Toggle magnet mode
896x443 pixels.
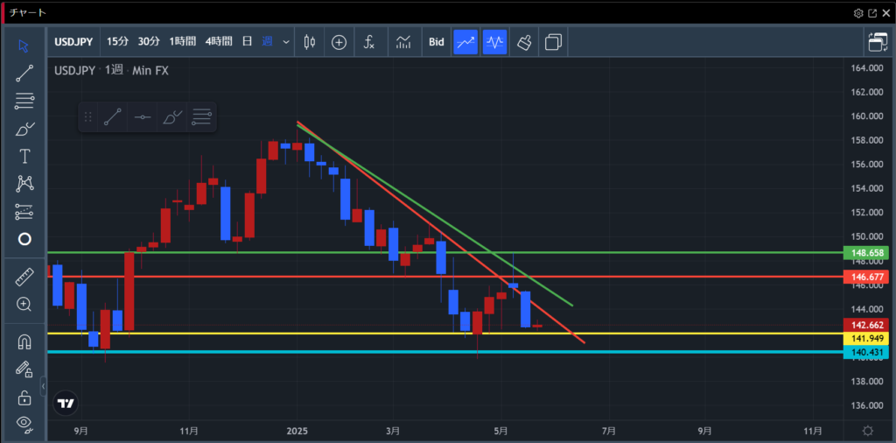point(24,342)
